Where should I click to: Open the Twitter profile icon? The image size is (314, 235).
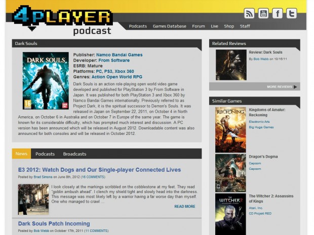click(x=291, y=14)
